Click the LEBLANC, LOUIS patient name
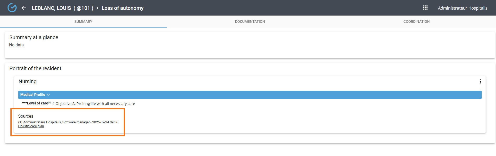This screenshot has height=156, width=496. (51, 8)
